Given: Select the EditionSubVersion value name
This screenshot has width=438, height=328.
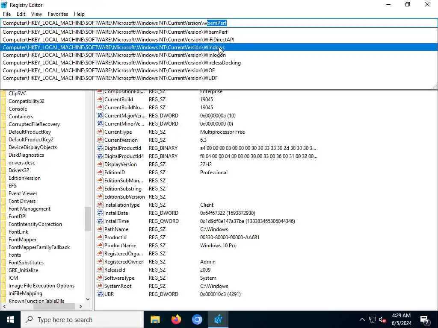Looking at the screenshot, I should [x=124, y=196].
